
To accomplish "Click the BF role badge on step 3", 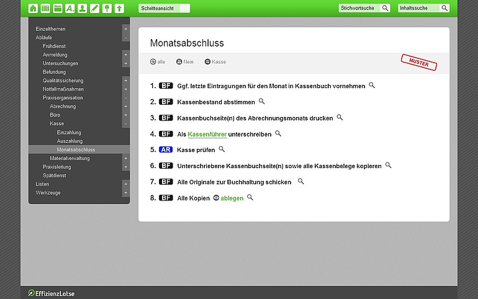I will pyautogui.click(x=166, y=118).
